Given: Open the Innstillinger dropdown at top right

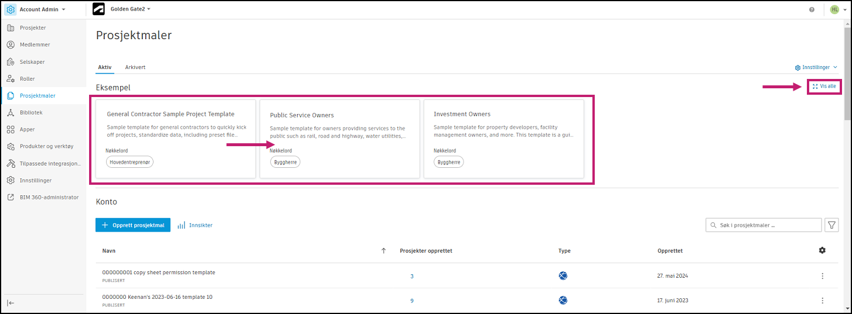Looking at the screenshot, I should tap(816, 67).
